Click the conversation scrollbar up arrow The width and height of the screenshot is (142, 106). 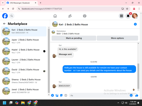(x=138, y=44)
